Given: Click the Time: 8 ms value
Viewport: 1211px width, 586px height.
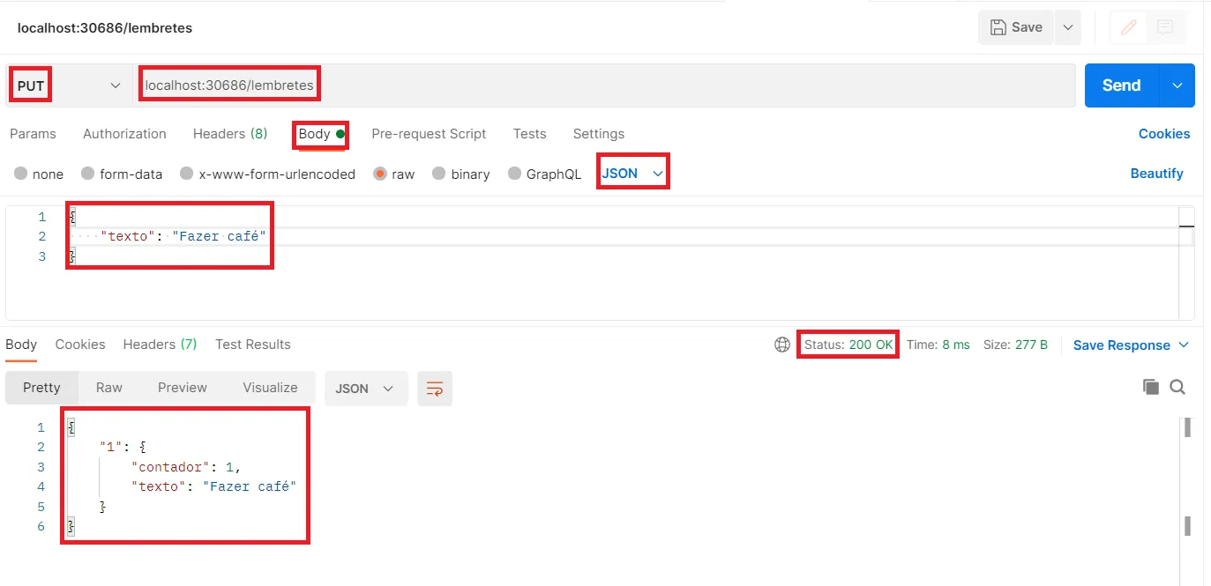Looking at the screenshot, I should 938,345.
